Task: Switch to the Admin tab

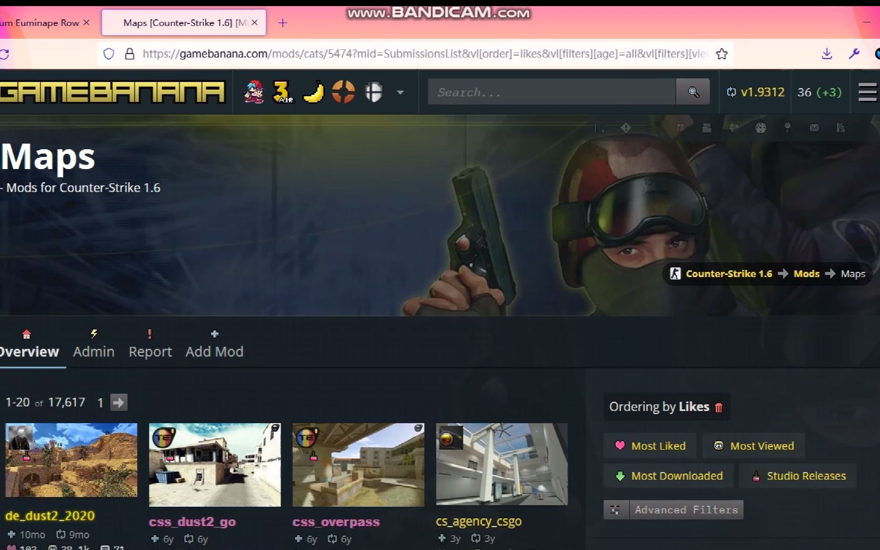Action: [94, 345]
